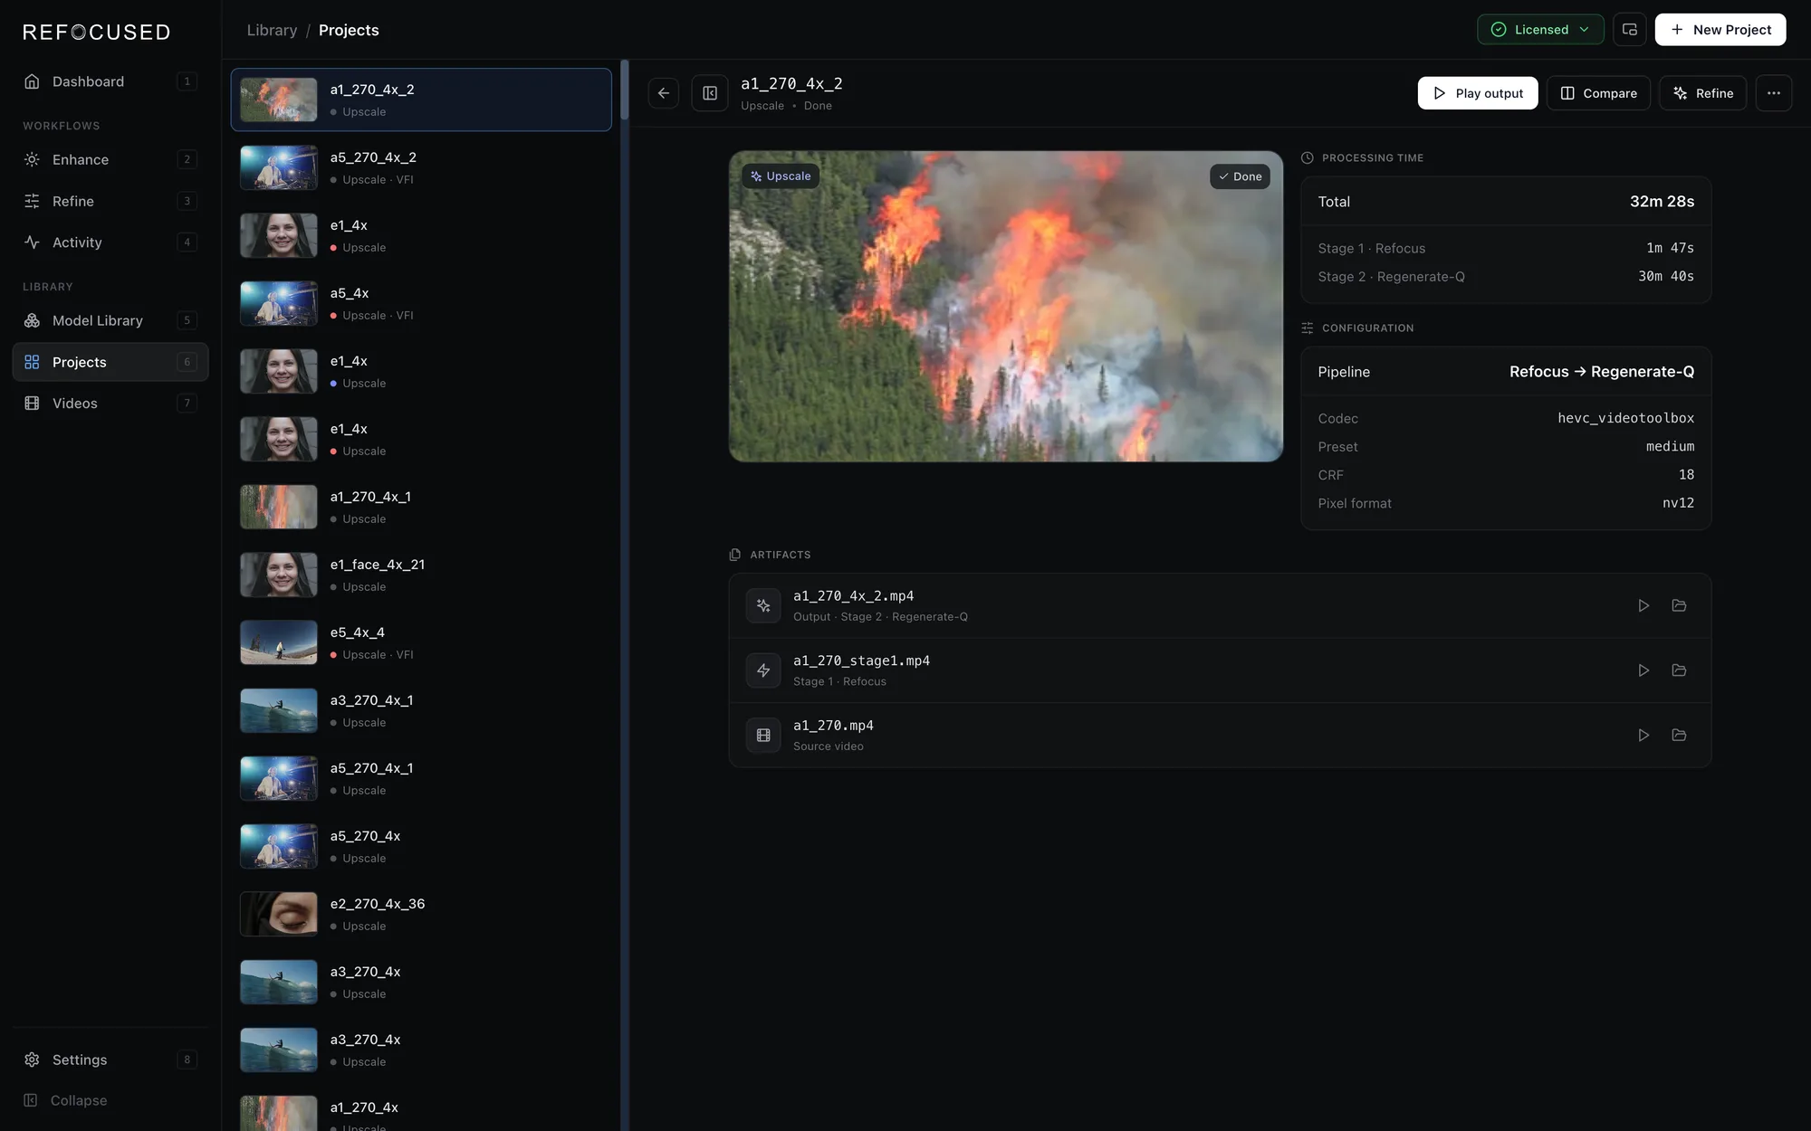The height and width of the screenshot is (1131, 1811).
Task: Click the Done badge on preview
Action: point(1240,176)
